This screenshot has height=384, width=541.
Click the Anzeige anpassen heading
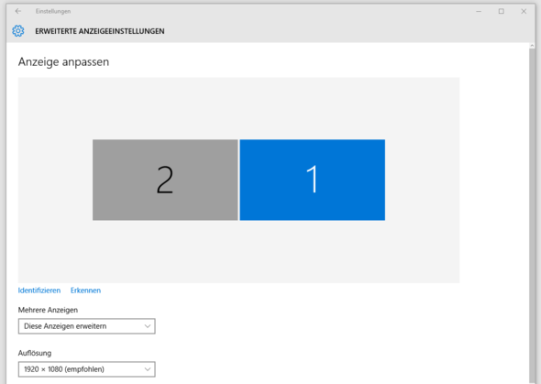click(x=63, y=62)
